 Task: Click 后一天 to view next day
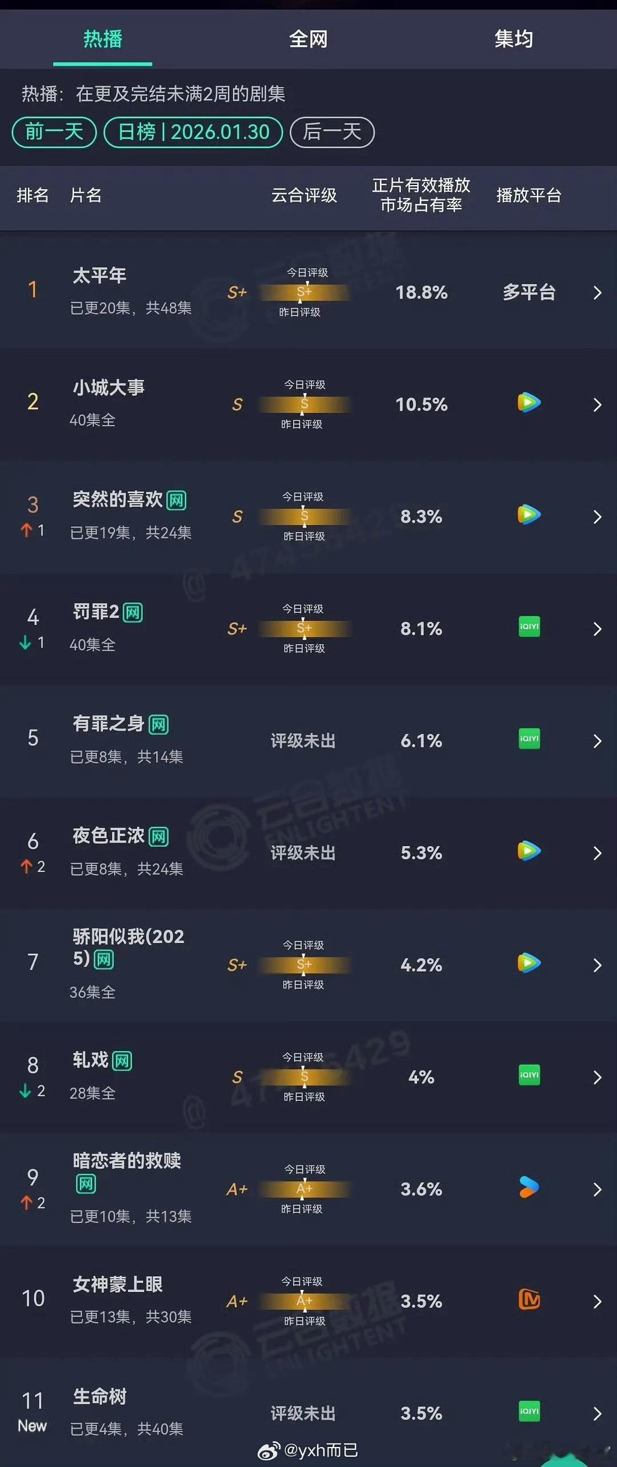tap(332, 131)
